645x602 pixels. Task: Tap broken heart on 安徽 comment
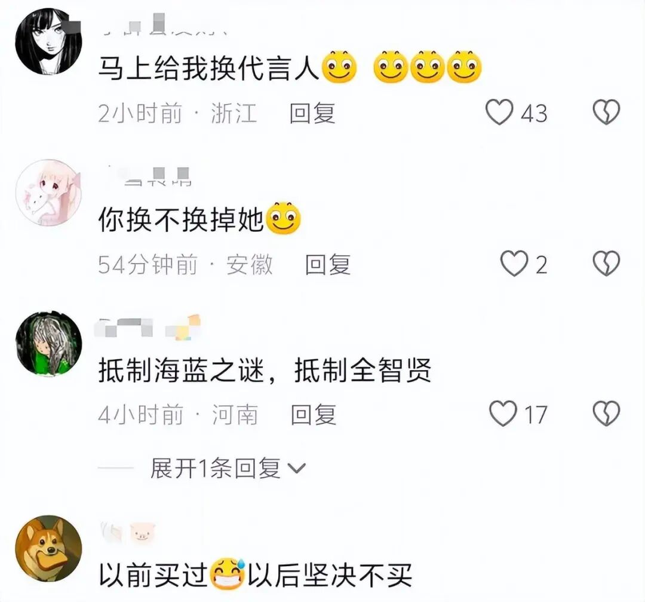[x=606, y=264]
